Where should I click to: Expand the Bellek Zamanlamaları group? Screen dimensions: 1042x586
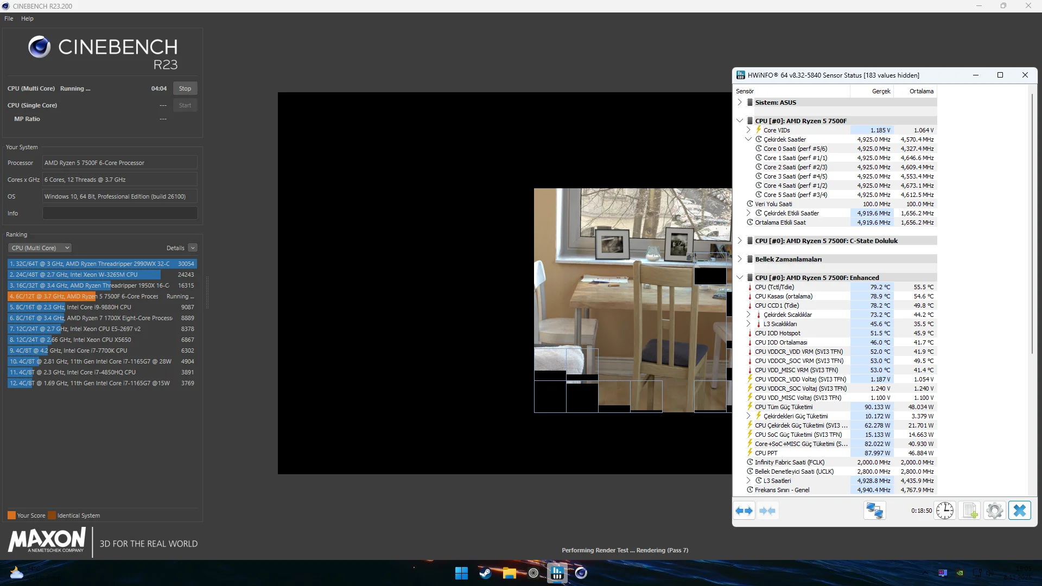tap(740, 259)
